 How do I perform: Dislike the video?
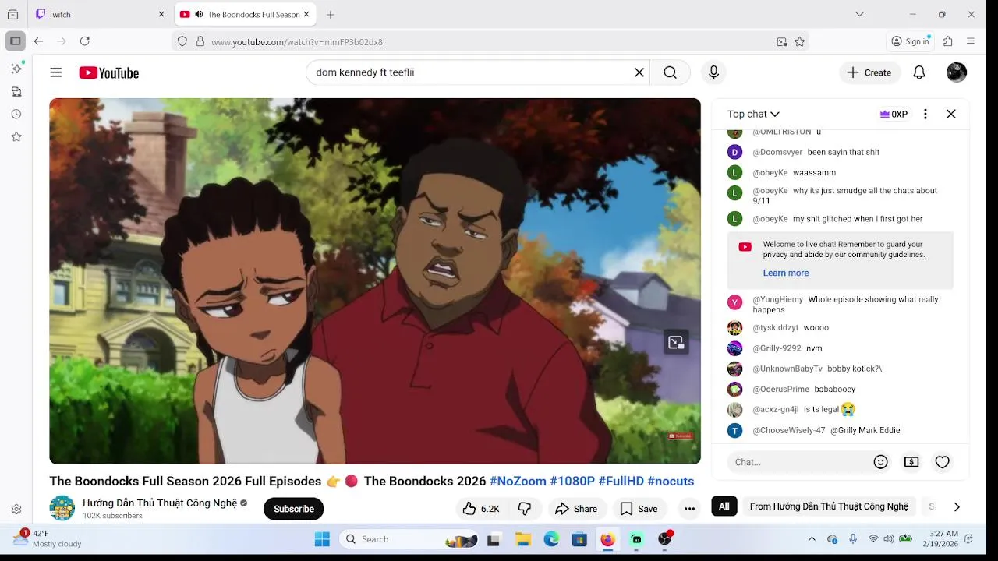click(x=525, y=509)
